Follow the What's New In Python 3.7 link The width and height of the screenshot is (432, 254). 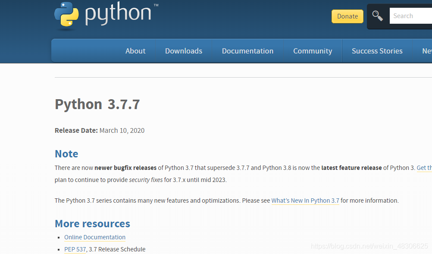(x=305, y=201)
